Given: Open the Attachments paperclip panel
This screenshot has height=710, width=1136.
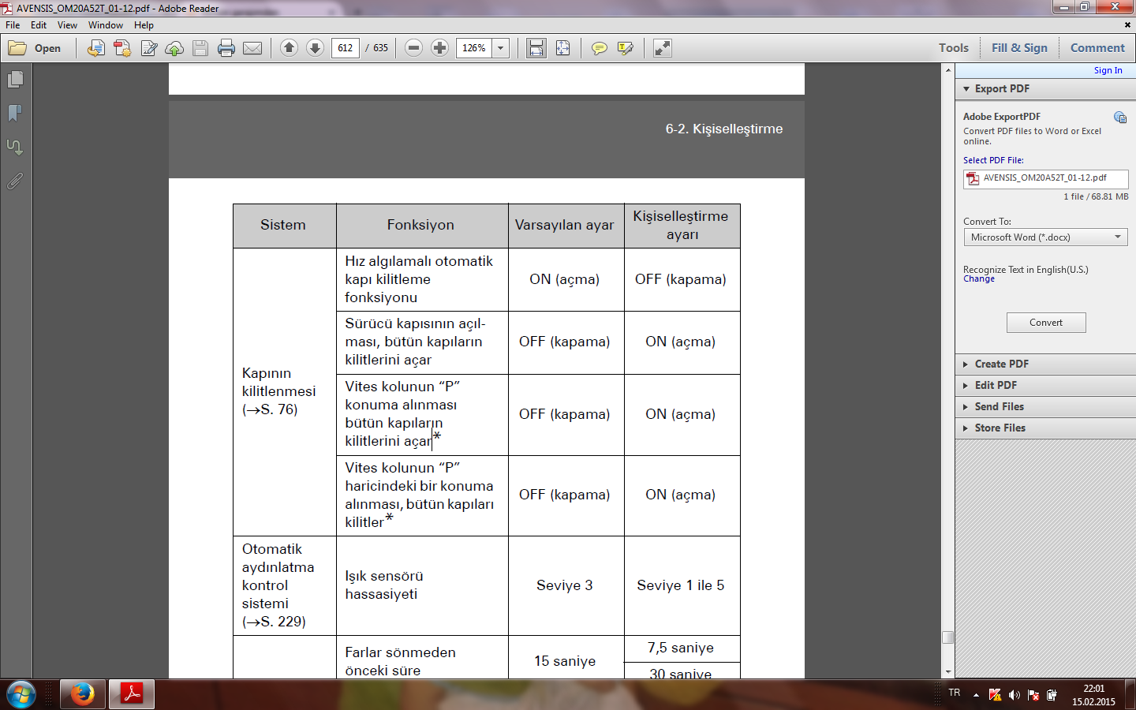Looking at the screenshot, I should pyautogui.click(x=15, y=181).
